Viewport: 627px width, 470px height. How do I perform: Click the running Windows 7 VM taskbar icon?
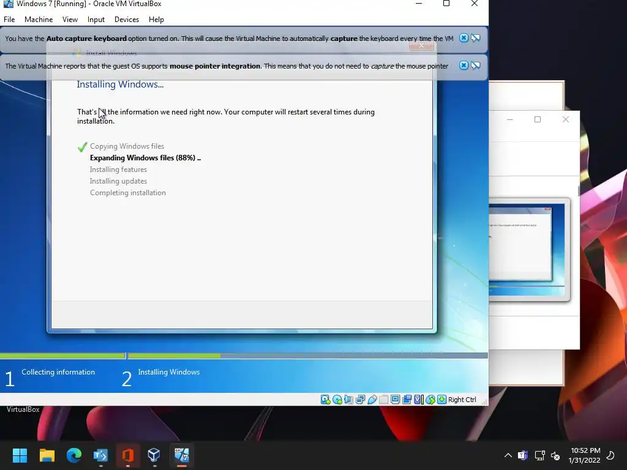(181, 455)
